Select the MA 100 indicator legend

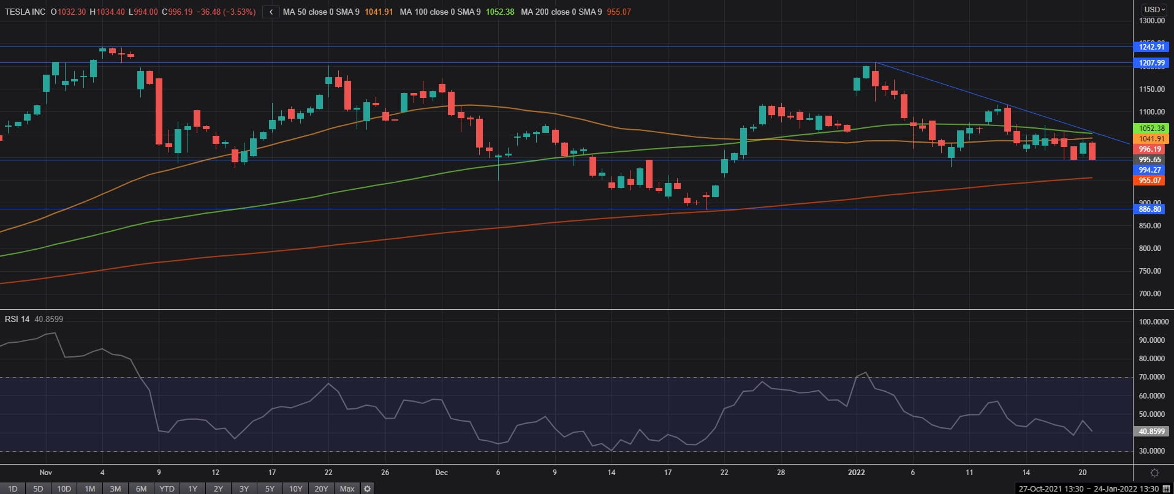[x=439, y=12]
